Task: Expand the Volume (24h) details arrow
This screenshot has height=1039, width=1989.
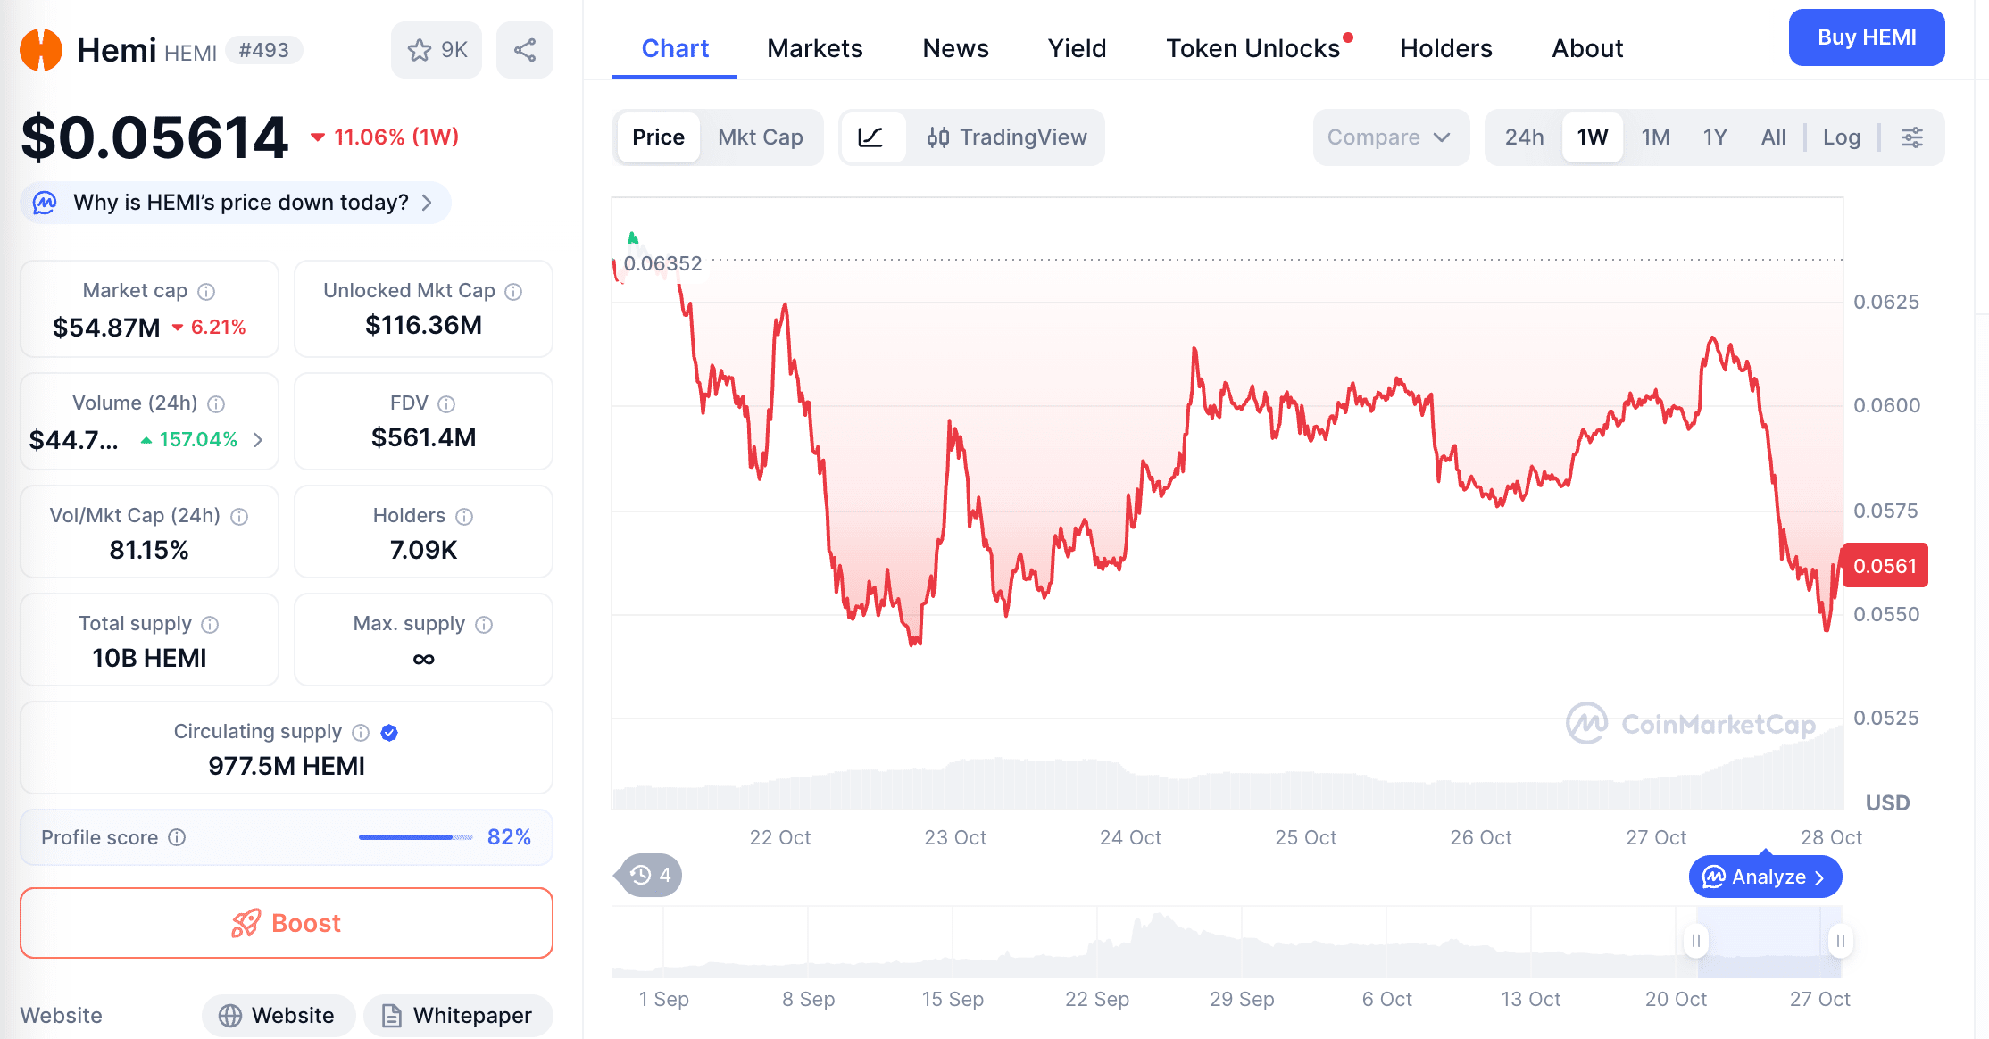Action: pos(258,440)
